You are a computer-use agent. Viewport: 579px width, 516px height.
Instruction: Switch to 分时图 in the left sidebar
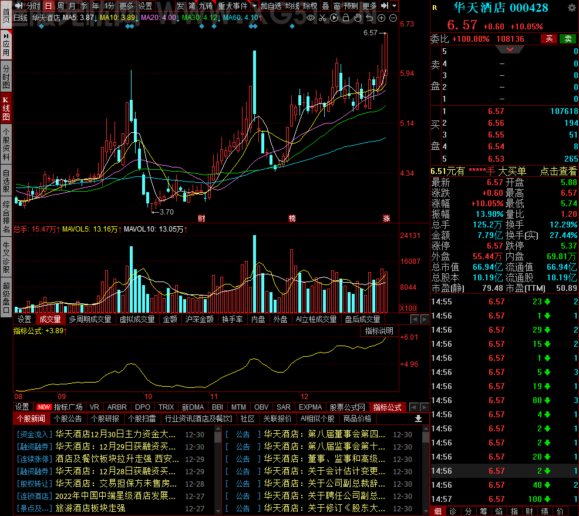(6, 77)
